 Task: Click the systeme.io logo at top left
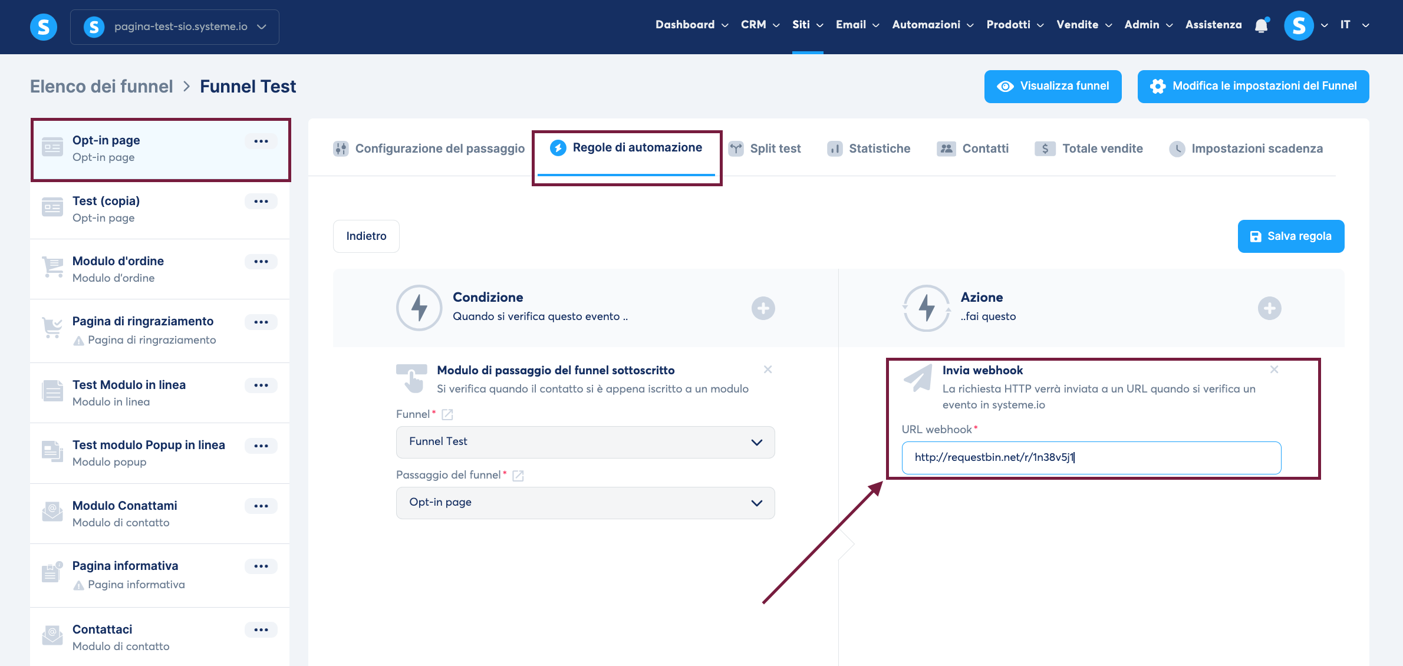point(44,27)
